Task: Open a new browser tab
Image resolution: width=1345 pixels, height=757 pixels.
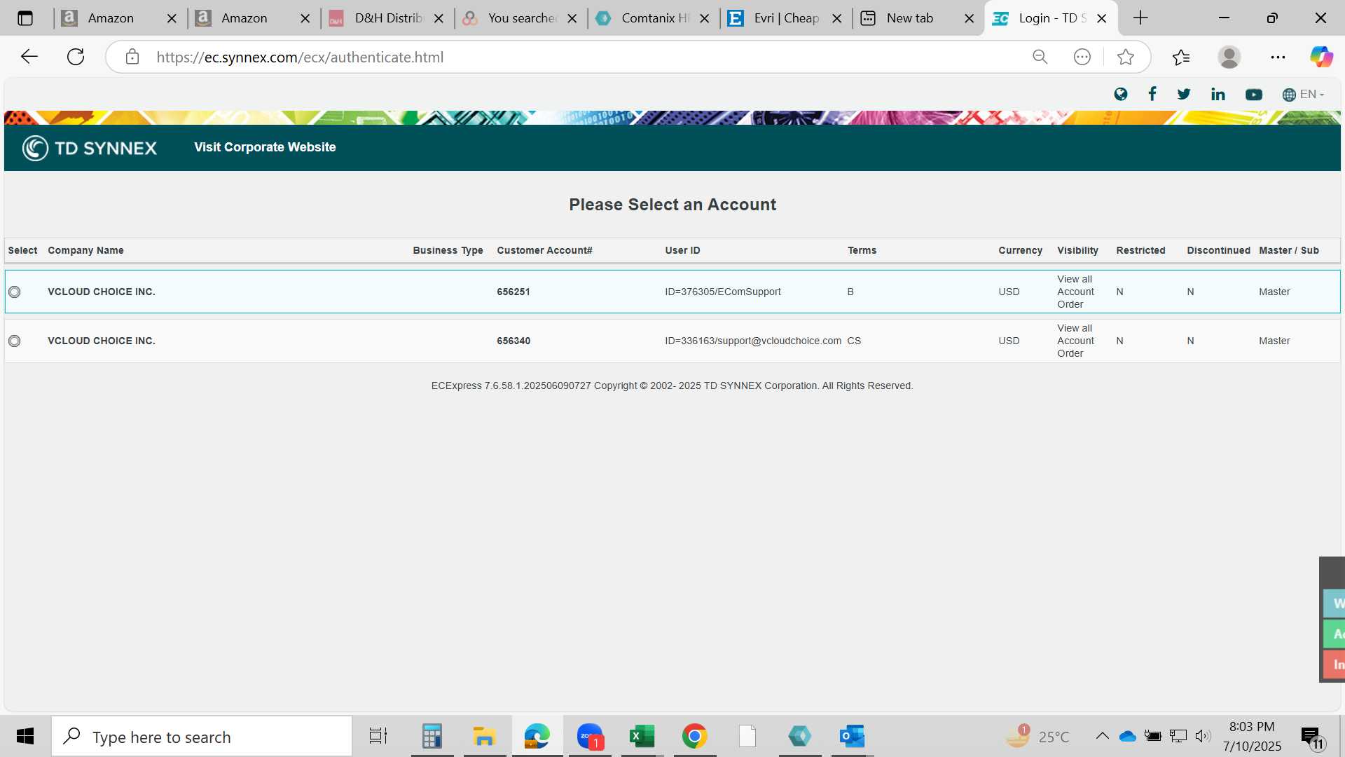Action: (1140, 18)
